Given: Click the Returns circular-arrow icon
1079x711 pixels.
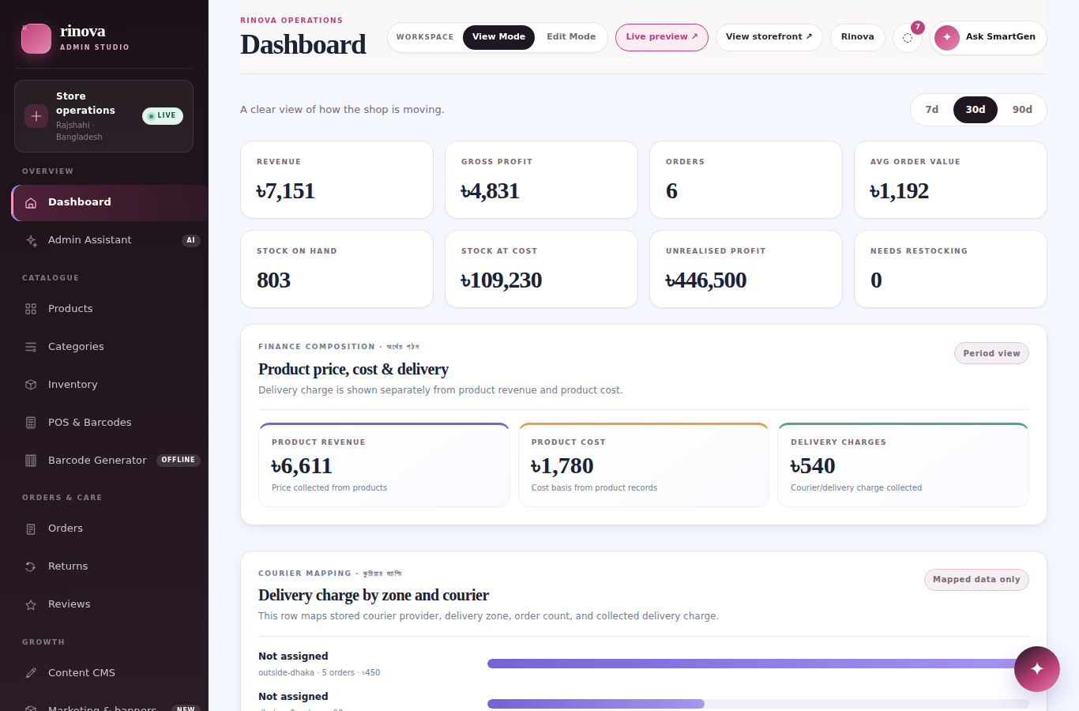Looking at the screenshot, I should [31, 566].
